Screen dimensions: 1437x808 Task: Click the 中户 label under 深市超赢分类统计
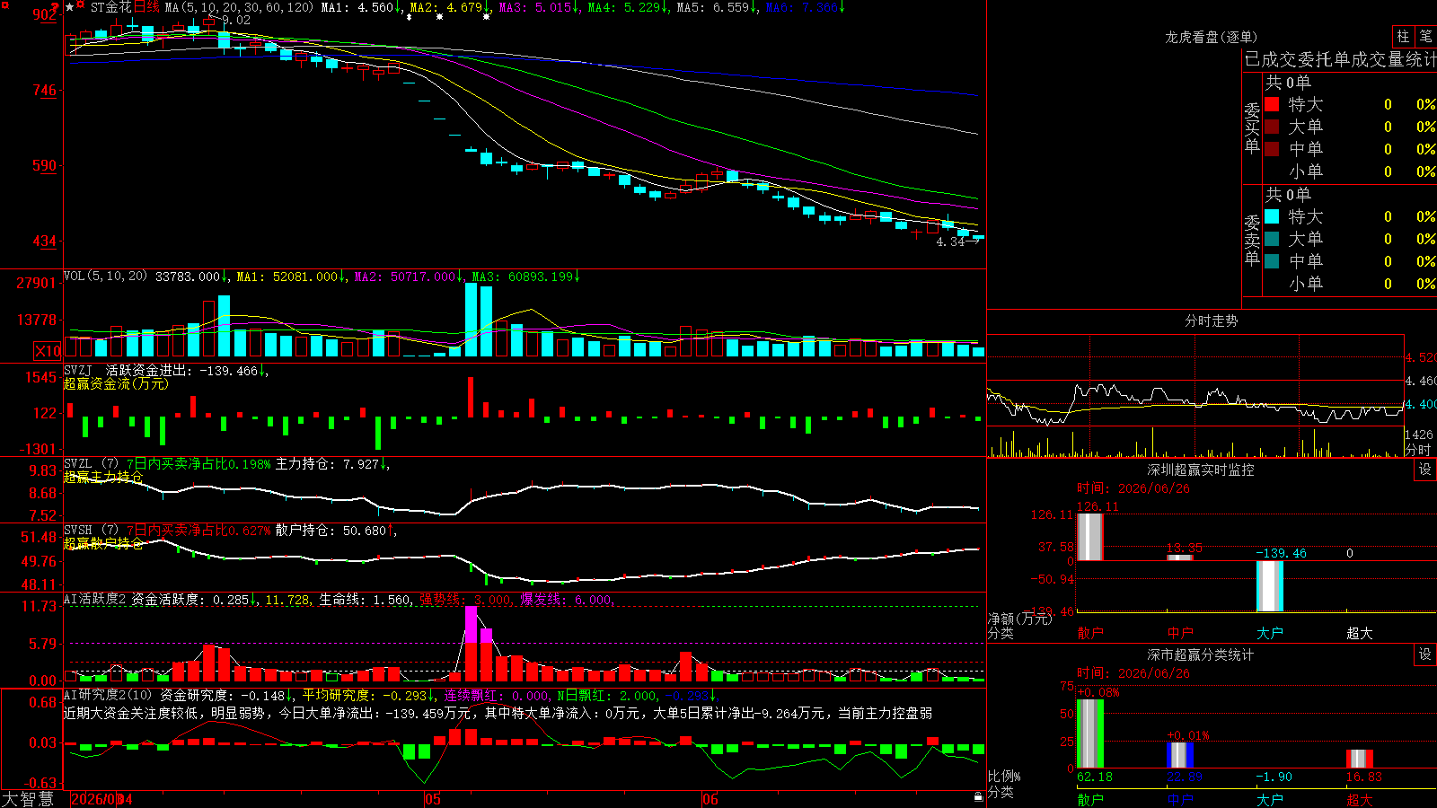[1179, 800]
